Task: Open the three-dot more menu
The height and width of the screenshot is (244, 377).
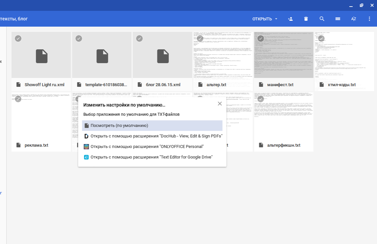Action: (369, 19)
